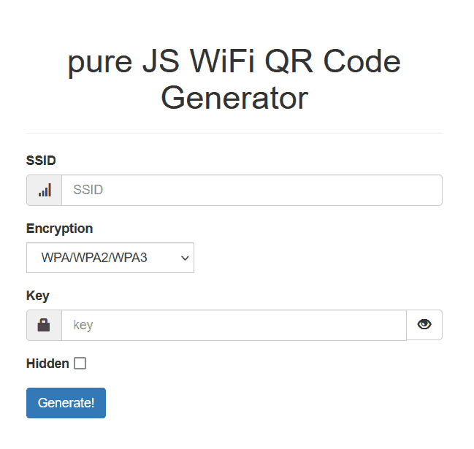Click into the key password field
The width and height of the screenshot is (474, 449).
[234, 325]
